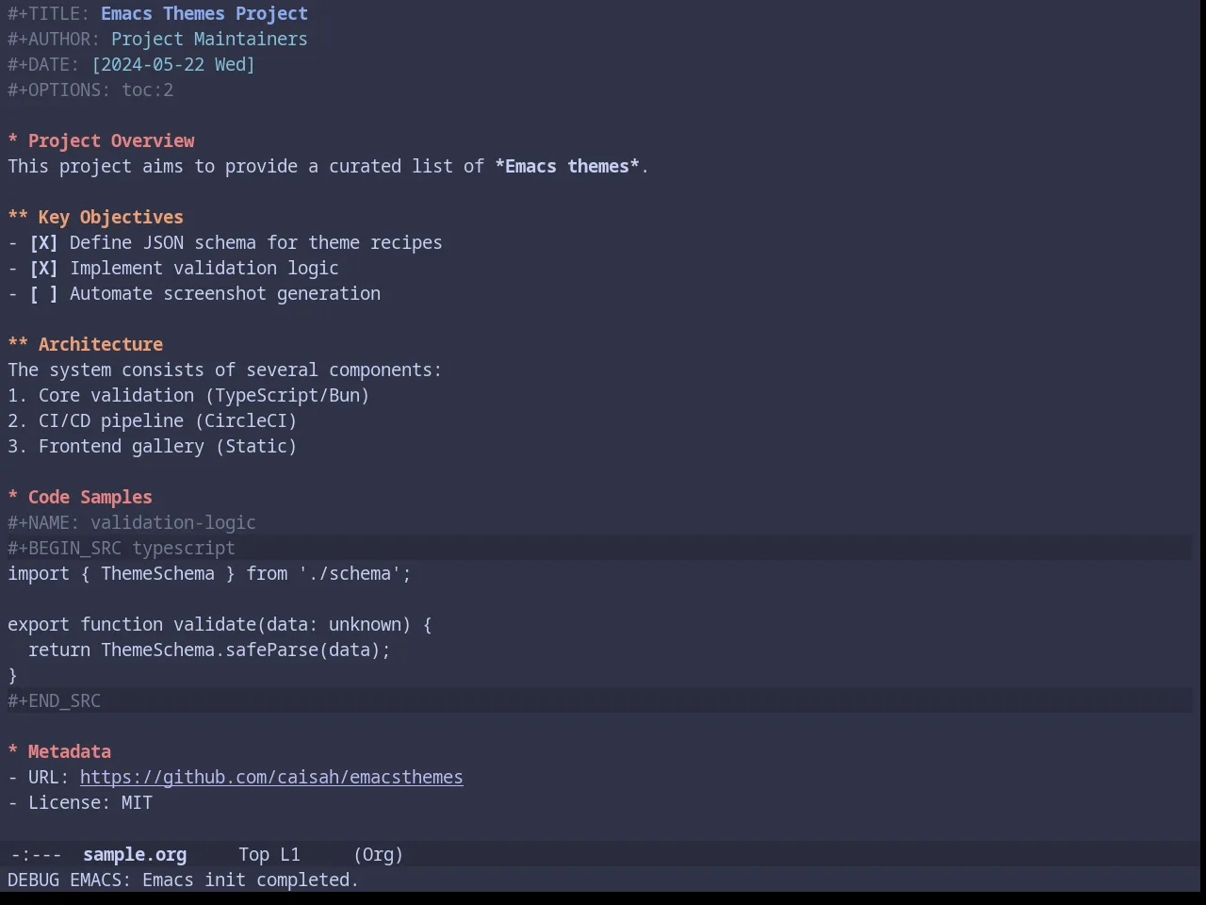Click list item Core validation (TypeScript/Bun)
The image size is (1206, 905).
coord(188,396)
